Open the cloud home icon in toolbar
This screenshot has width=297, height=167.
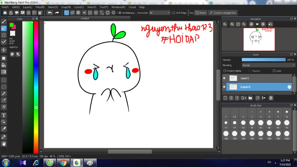click(x=5, y=13)
